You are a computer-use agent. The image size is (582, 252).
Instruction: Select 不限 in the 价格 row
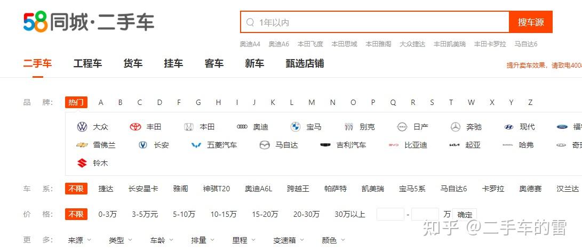tap(76, 214)
